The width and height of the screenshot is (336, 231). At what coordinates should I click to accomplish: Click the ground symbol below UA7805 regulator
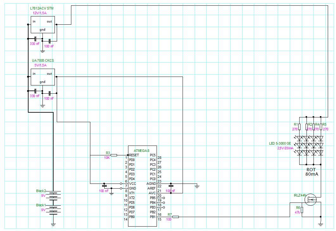click(42, 106)
